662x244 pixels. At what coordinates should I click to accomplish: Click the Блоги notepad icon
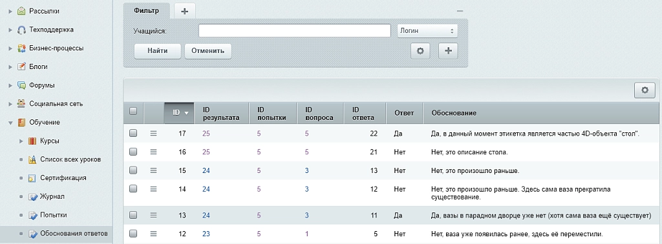click(x=21, y=66)
